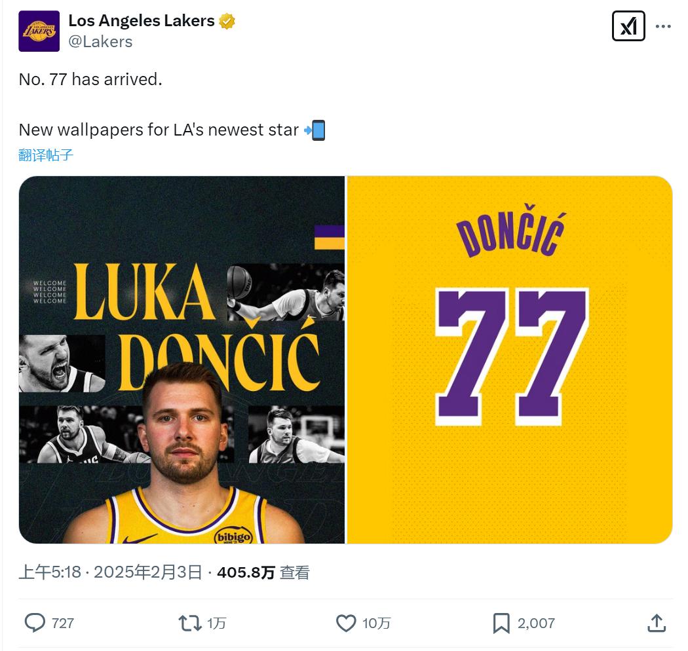
Task: Click the 2,007 bookmarks count
Action: (x=536, y=623)
